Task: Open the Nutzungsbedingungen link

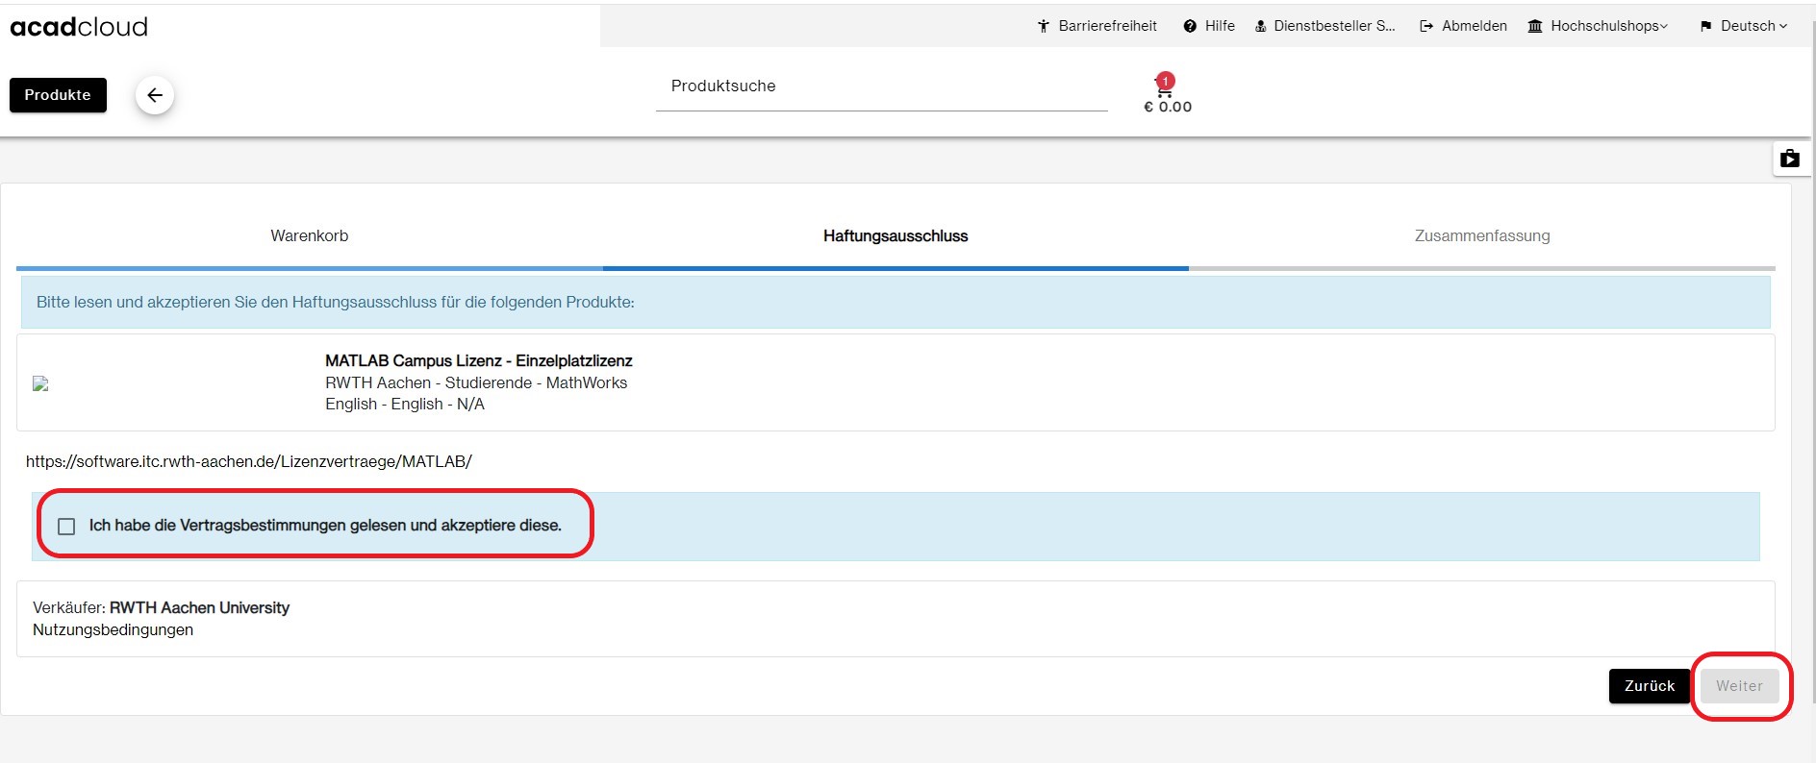Action: click(x=113, y=629)
